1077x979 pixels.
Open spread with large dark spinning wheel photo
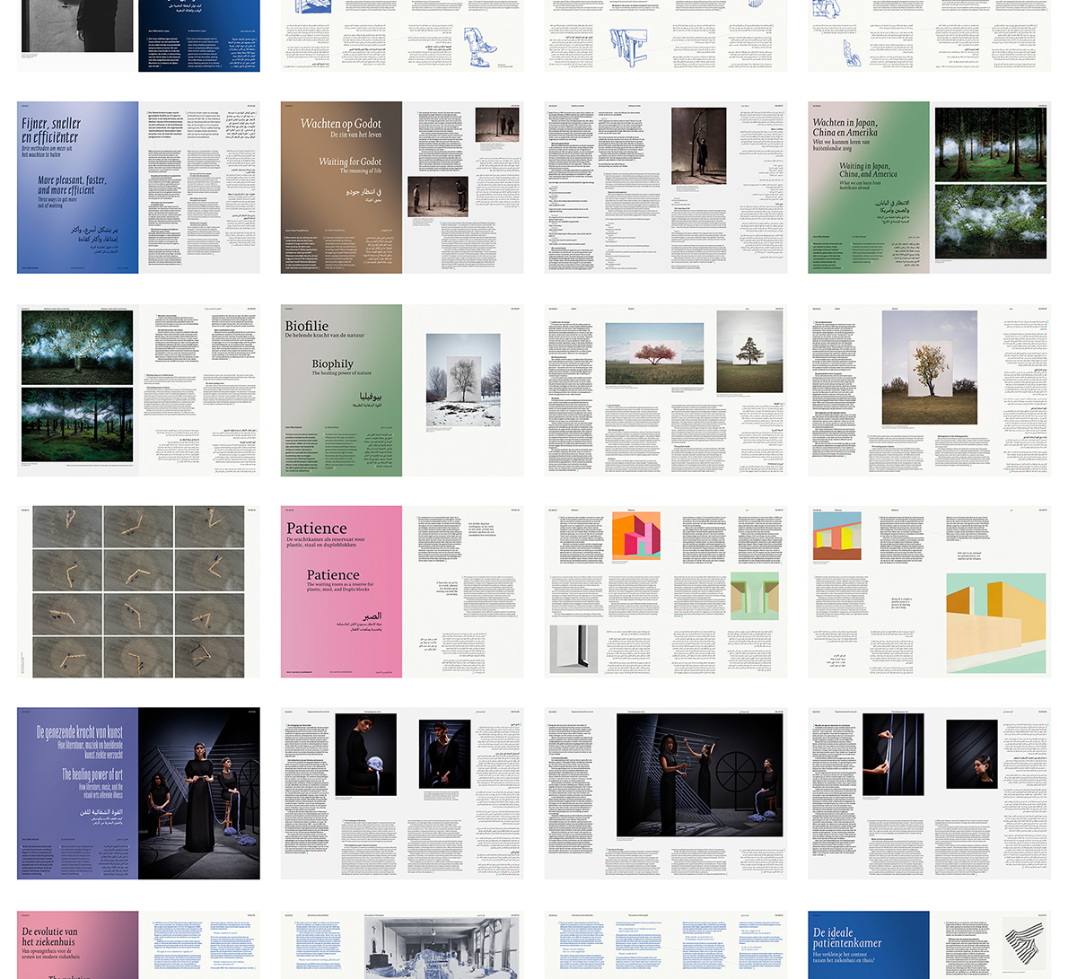click(x=665, y=793)
